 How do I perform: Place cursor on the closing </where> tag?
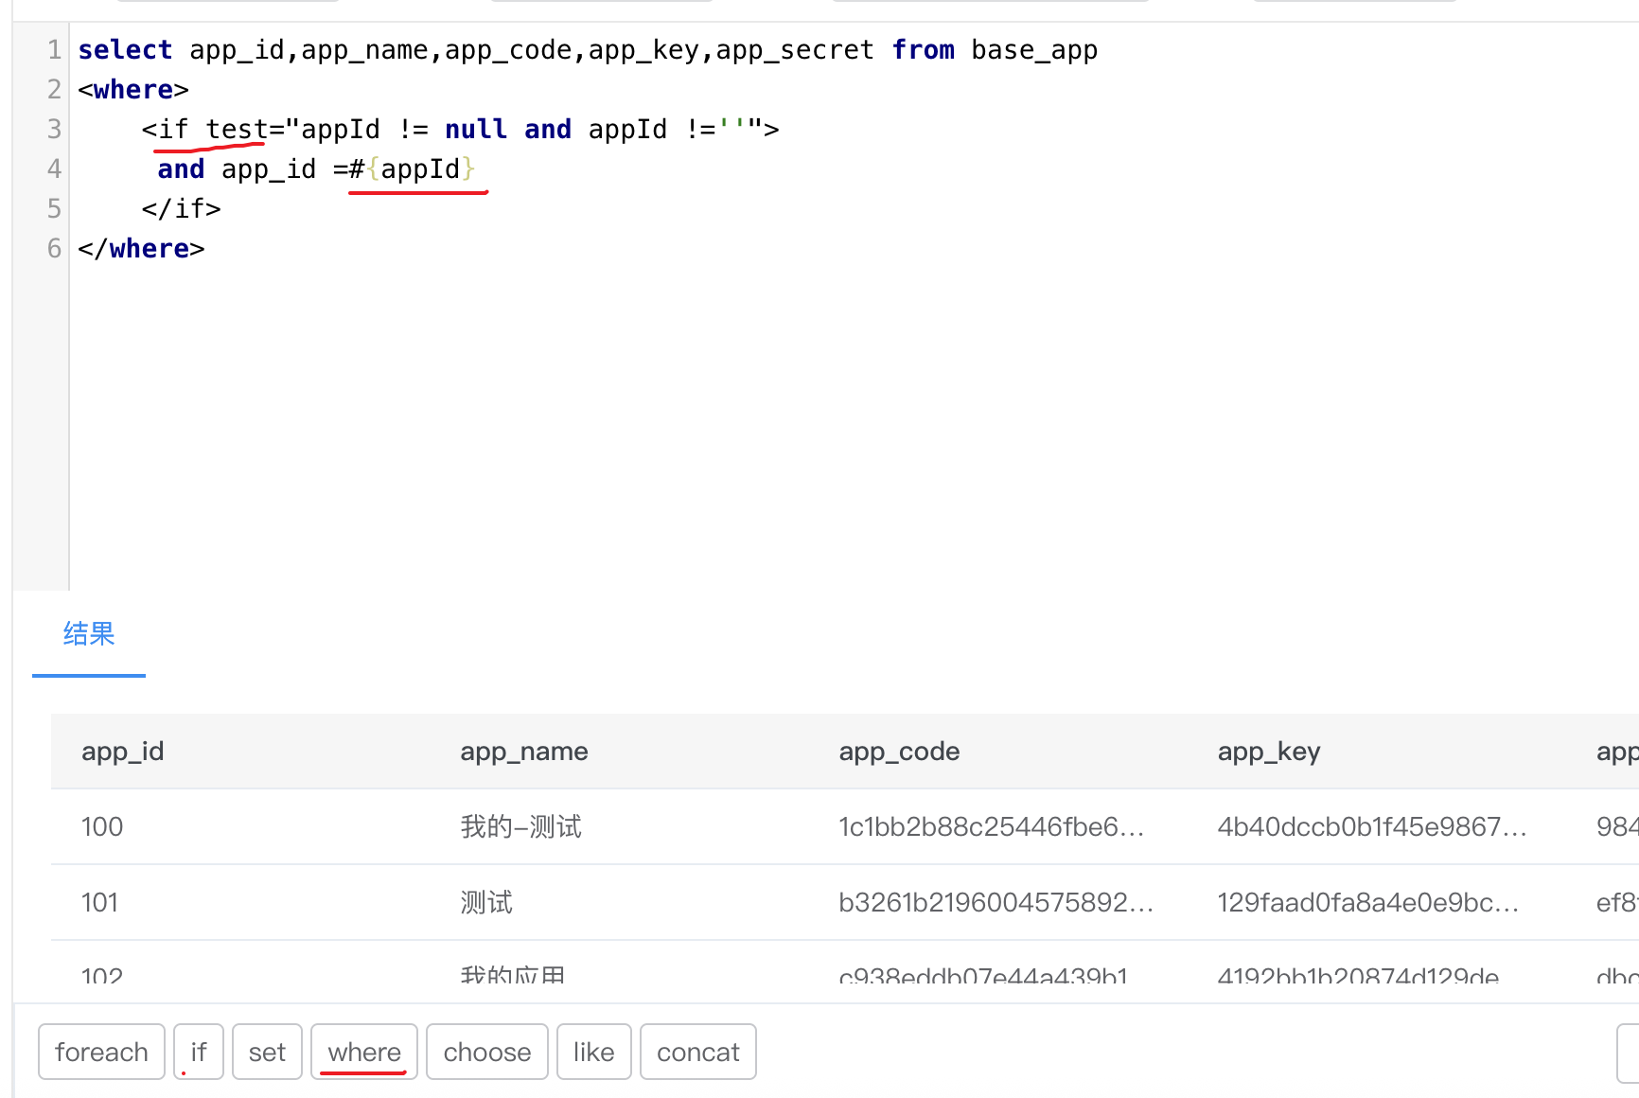142,249
